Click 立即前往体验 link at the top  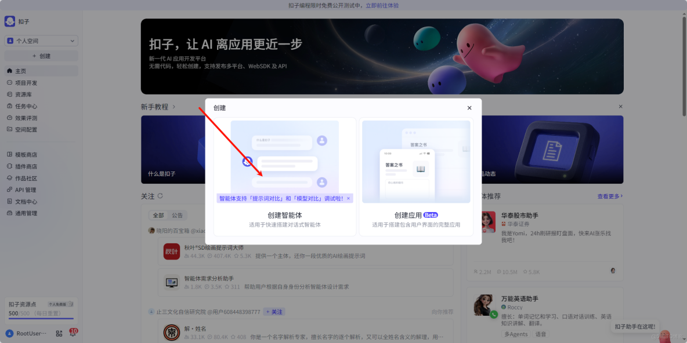pos(383,5)
